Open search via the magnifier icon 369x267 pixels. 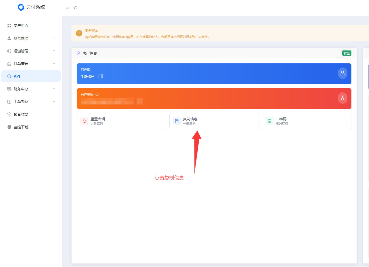click(76, 8)
